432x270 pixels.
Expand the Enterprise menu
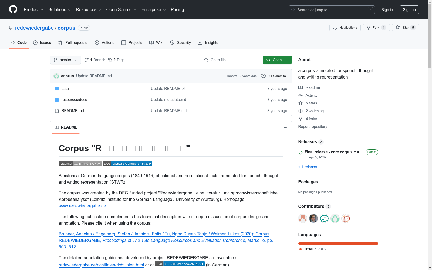tap(154, 10)
